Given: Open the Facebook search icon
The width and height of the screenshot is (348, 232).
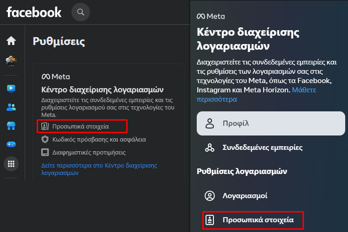Looking at the screenshot, I should 81,12.
